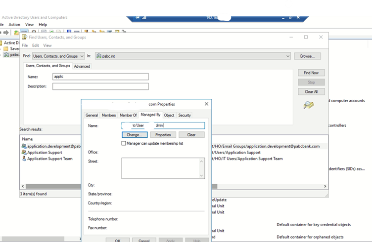Close the com Properties dialog
The height and width of the screenshot is (242, 372).
coord(206,104)
